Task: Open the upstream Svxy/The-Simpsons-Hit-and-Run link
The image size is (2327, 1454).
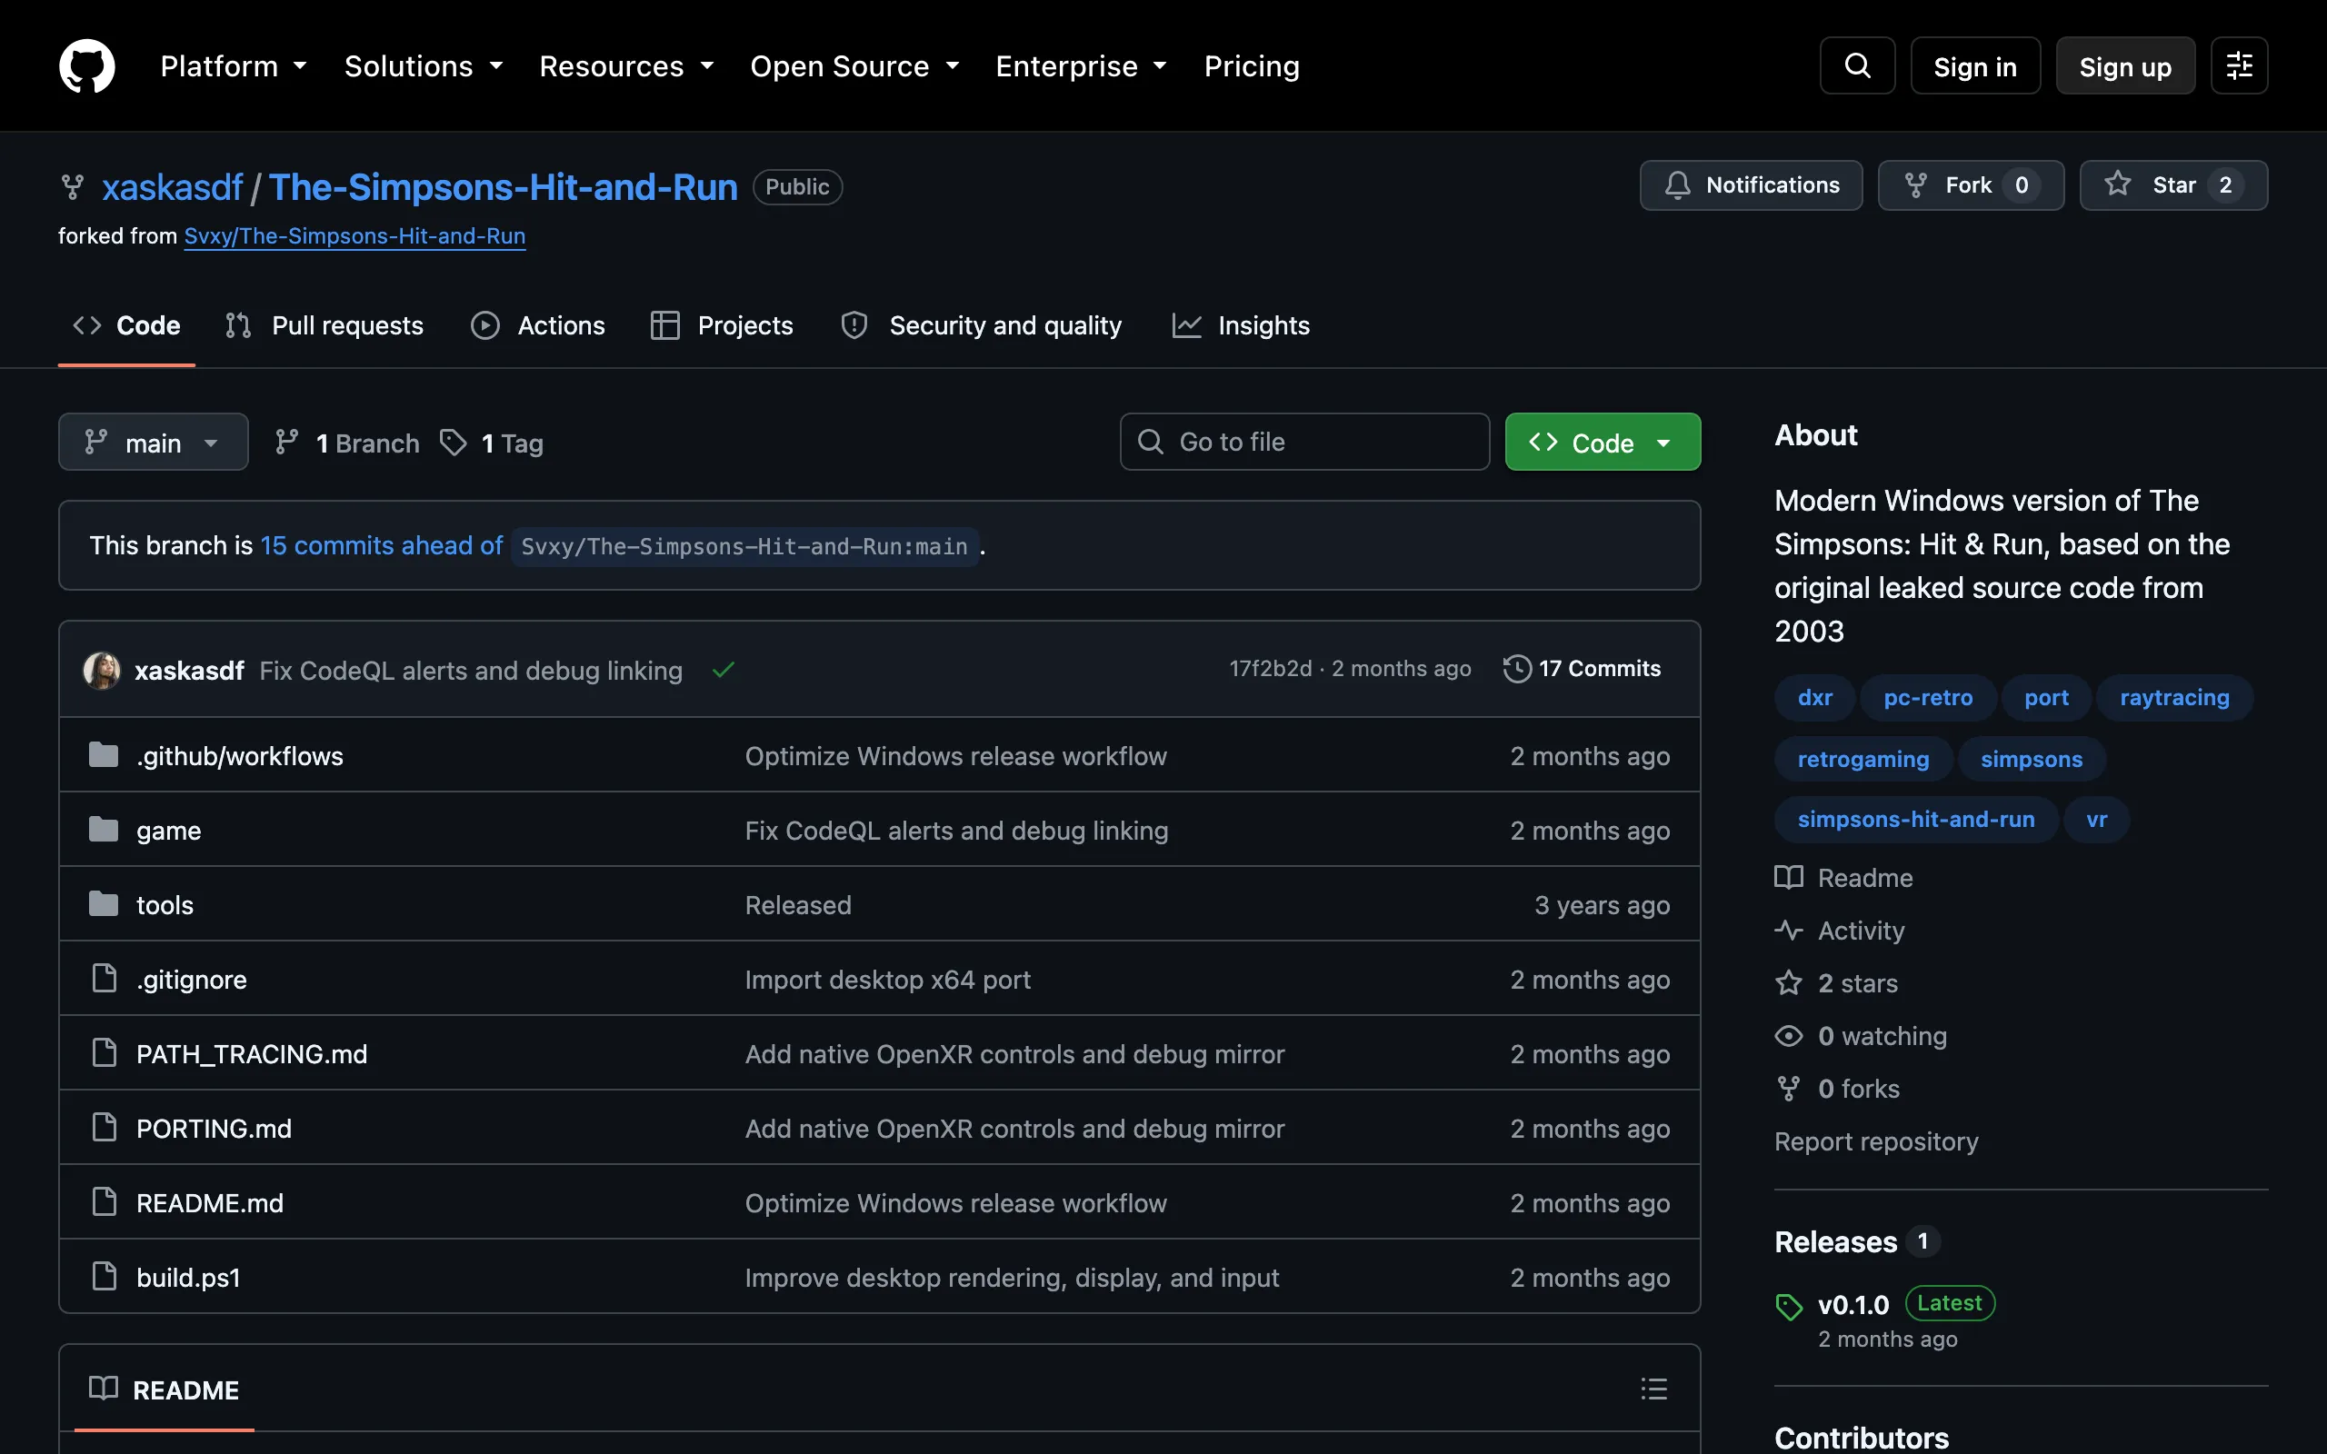Action: point(355,235)
